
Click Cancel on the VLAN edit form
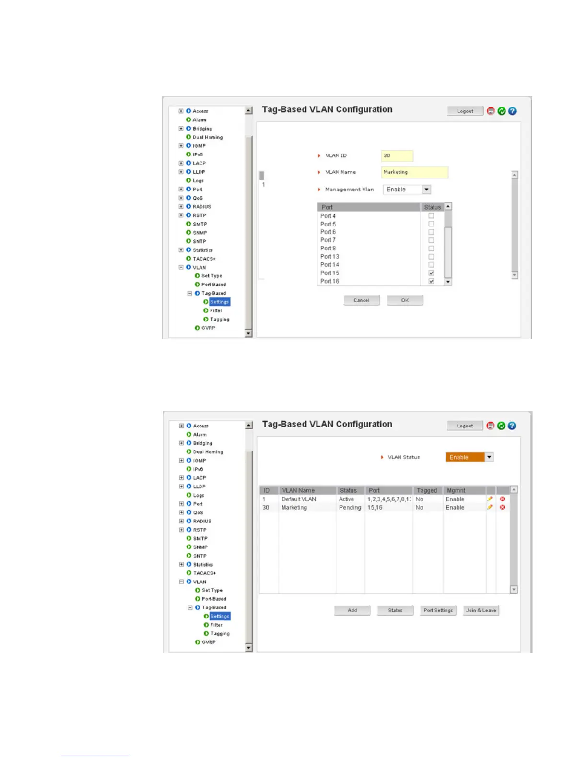[362, 300]
